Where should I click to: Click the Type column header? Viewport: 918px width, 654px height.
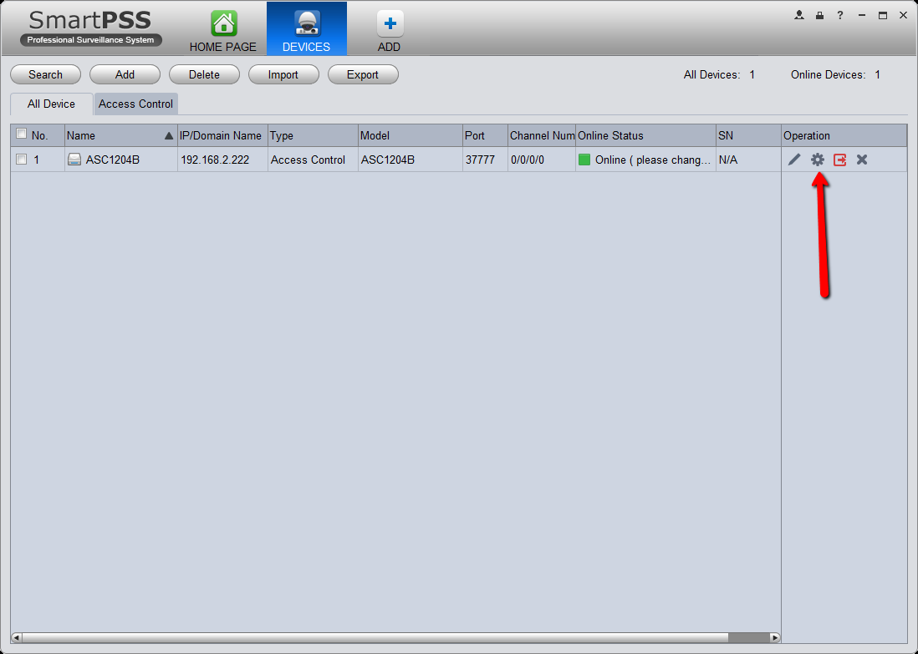click(x=313, y=135)
